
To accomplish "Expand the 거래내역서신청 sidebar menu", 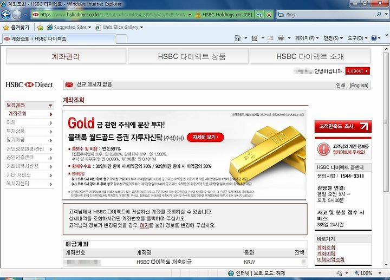I will pos(29,166).
